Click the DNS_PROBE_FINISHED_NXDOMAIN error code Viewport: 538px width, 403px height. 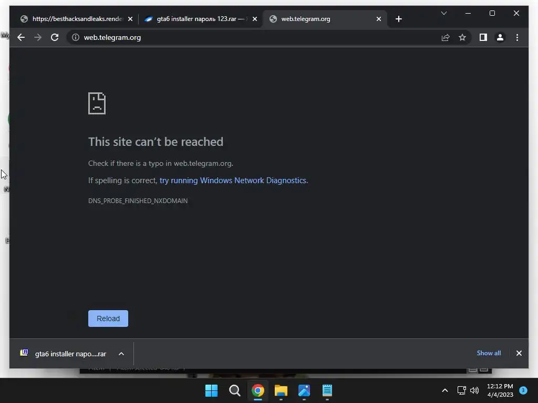pyautogui.click(x=138, y=201)
